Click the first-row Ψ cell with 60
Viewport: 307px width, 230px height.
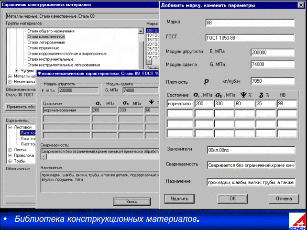[244, 104]
